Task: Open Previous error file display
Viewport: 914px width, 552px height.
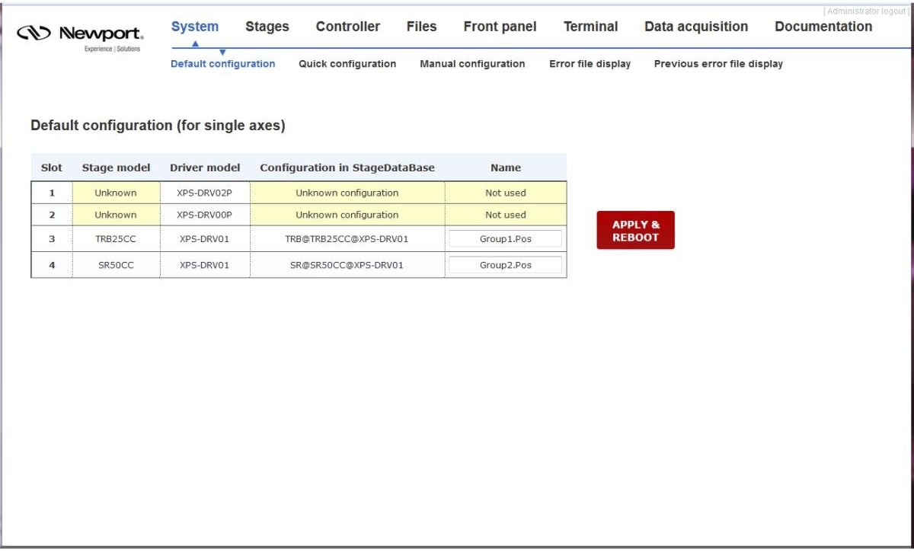Action: pos(718,64)
